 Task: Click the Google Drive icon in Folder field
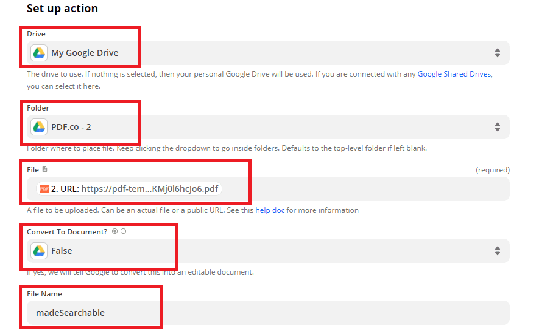tap(39, 127)
